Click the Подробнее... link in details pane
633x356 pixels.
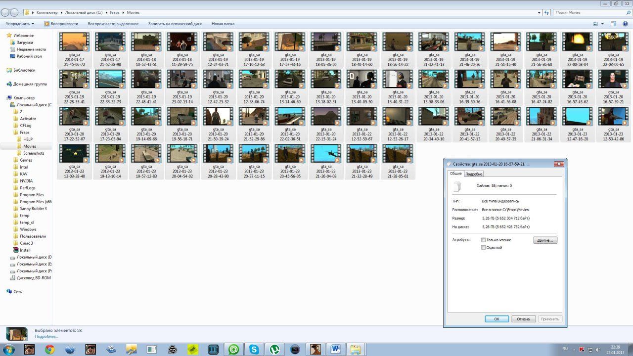46,336
